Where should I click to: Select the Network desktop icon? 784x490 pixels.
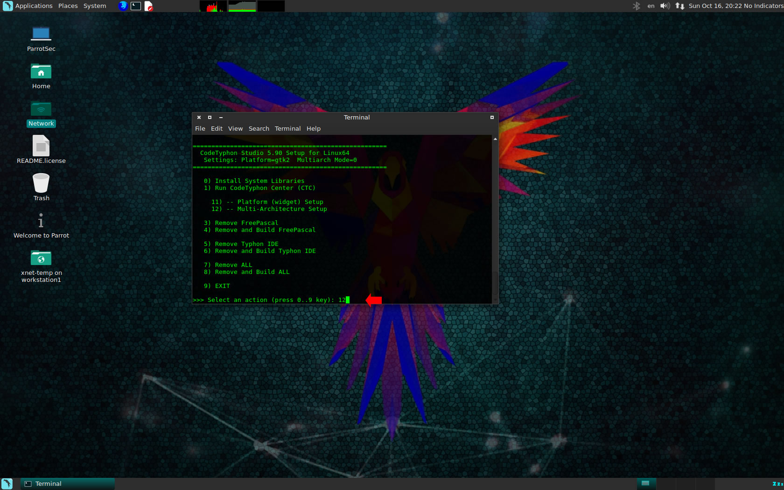pos(41,114)
